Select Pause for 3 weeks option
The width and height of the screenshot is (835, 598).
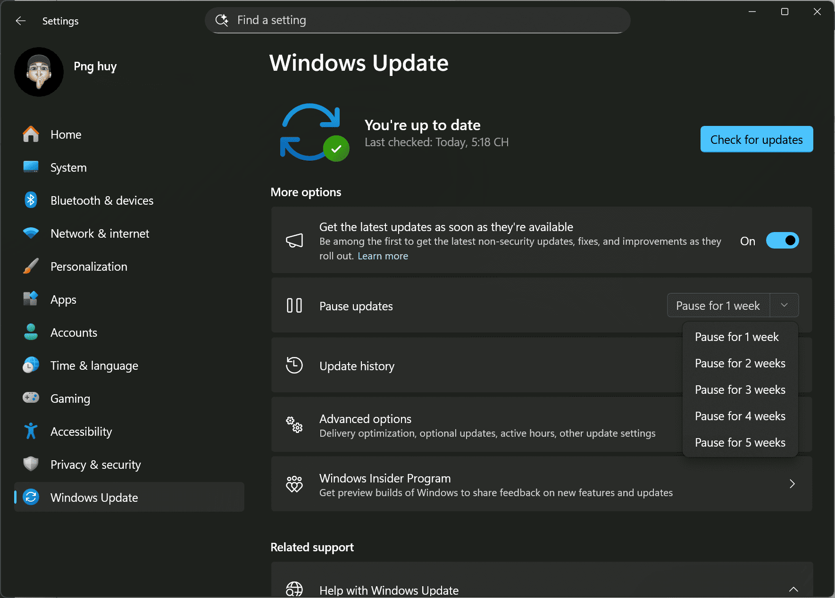click(x=740, y=390)
